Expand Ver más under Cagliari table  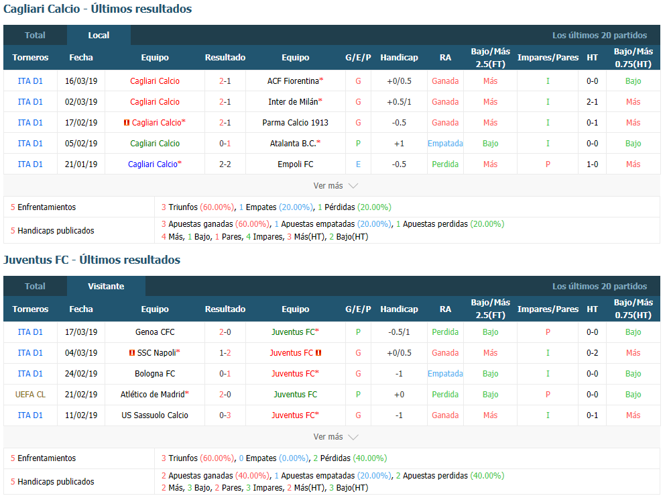pos(335,185)
